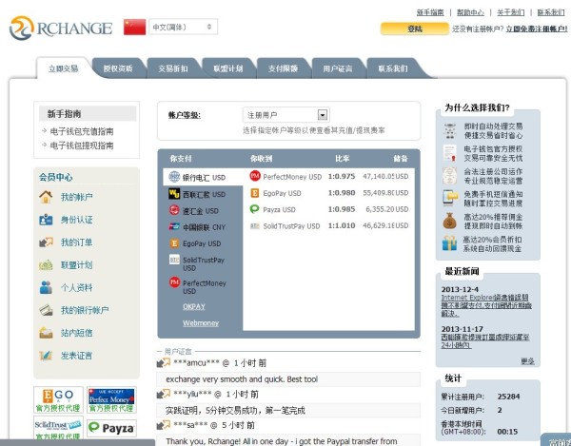Open the 立即免费注册帐户 registration link
Viewport: 571px width, 446px height.
pyautogui.click(x=537, y=29)
